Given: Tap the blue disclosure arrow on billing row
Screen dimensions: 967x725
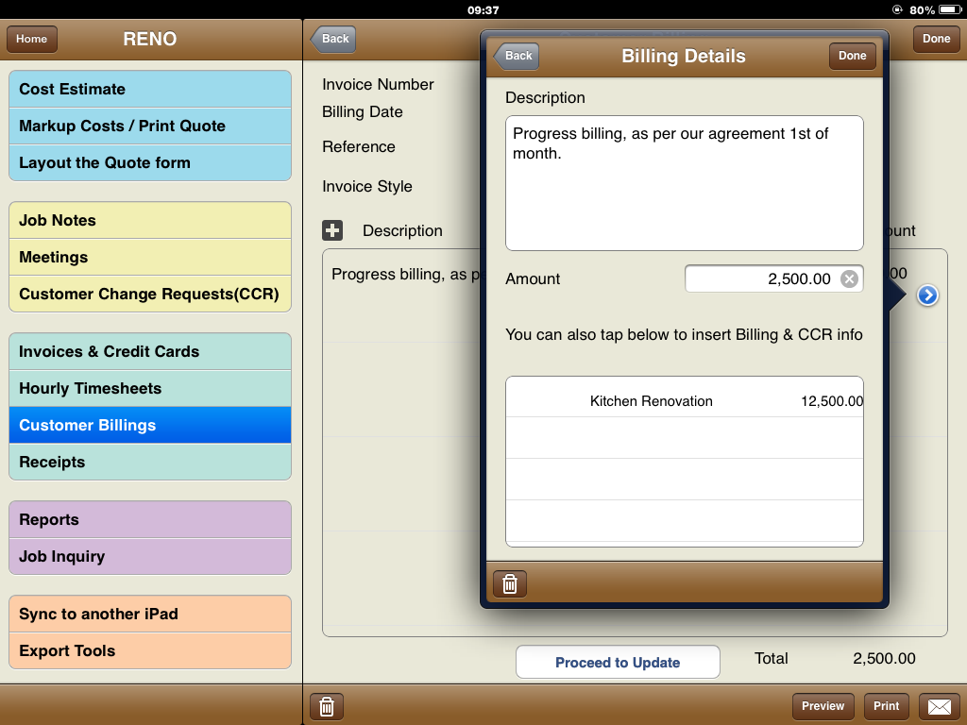Looking at the screenshot, I should [927, 295].
